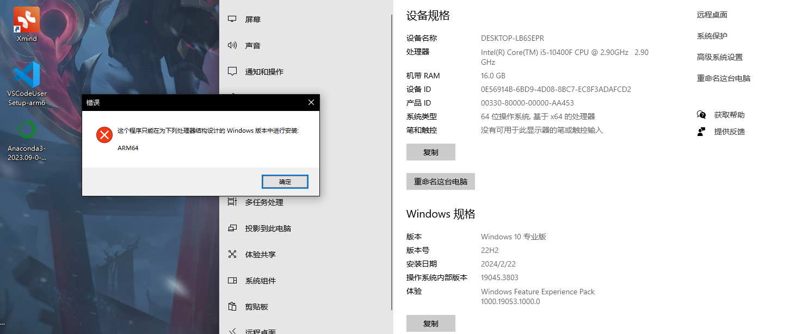Click the 重命名这台电脑 button
This screenshot has height=334, width=802.
click(x=440, y=182)
